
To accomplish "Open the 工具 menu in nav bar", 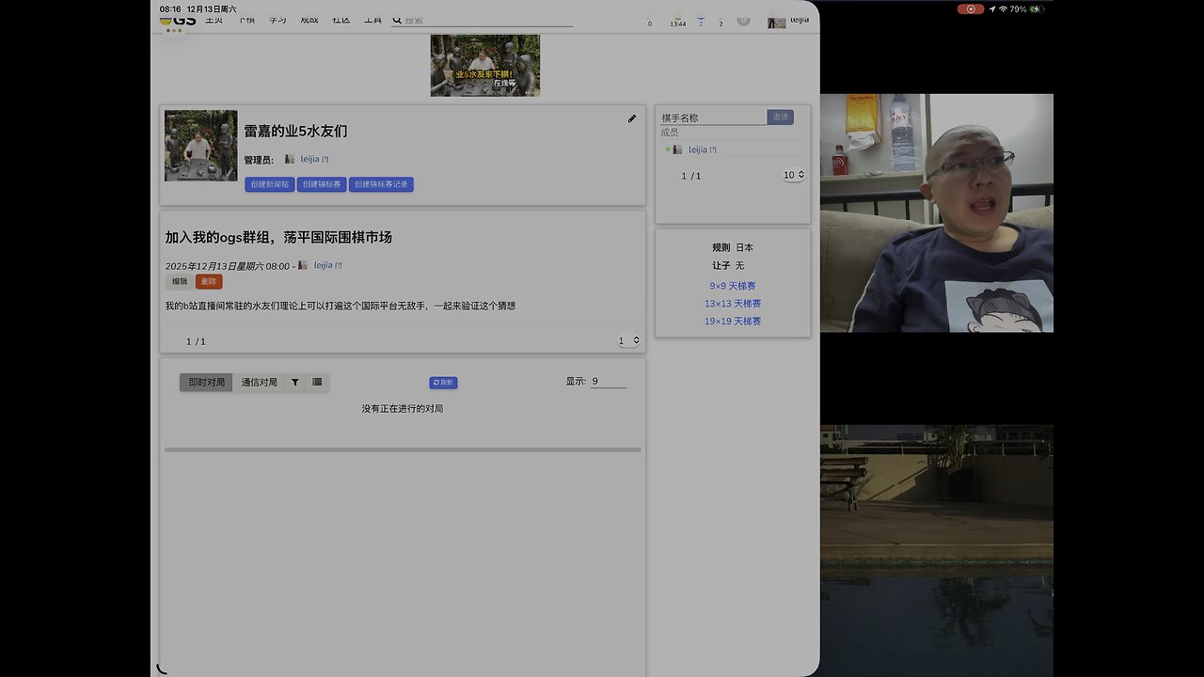I will pos(373,20).
